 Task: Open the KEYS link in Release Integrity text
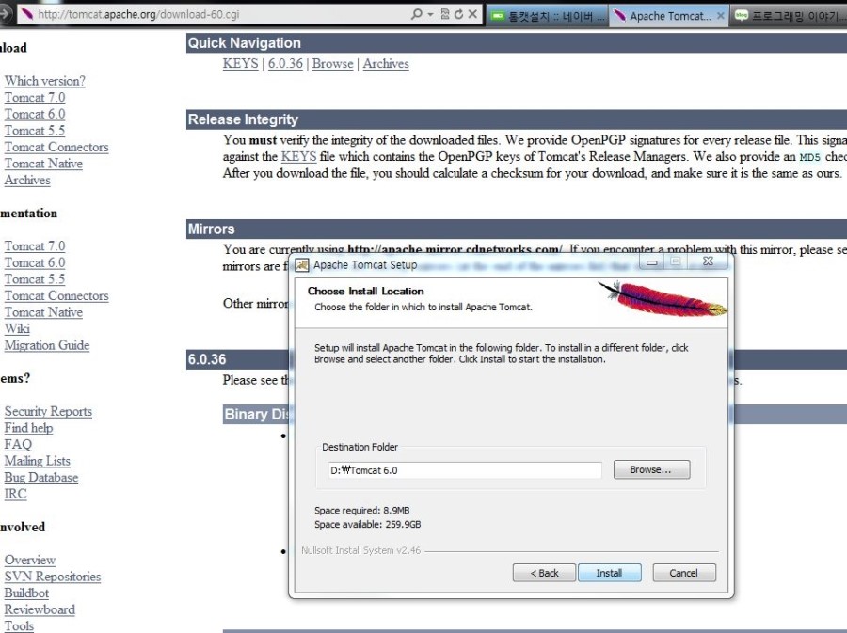tap(298, 156)
